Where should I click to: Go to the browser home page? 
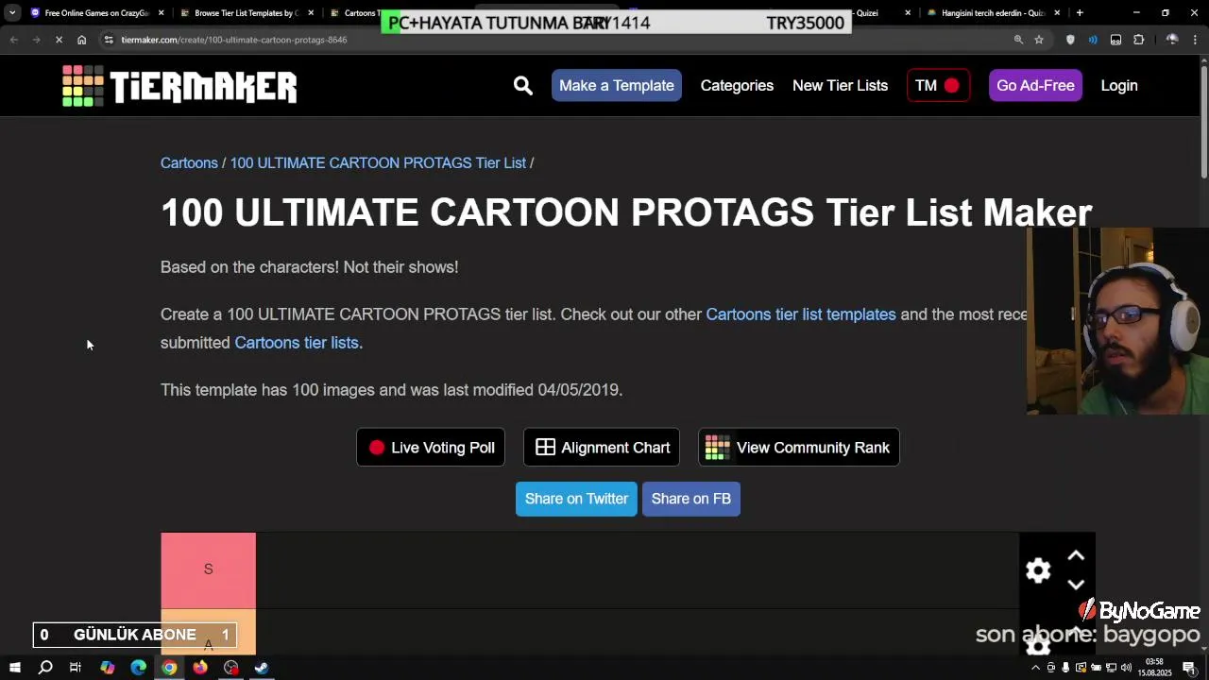click(81, 40)
